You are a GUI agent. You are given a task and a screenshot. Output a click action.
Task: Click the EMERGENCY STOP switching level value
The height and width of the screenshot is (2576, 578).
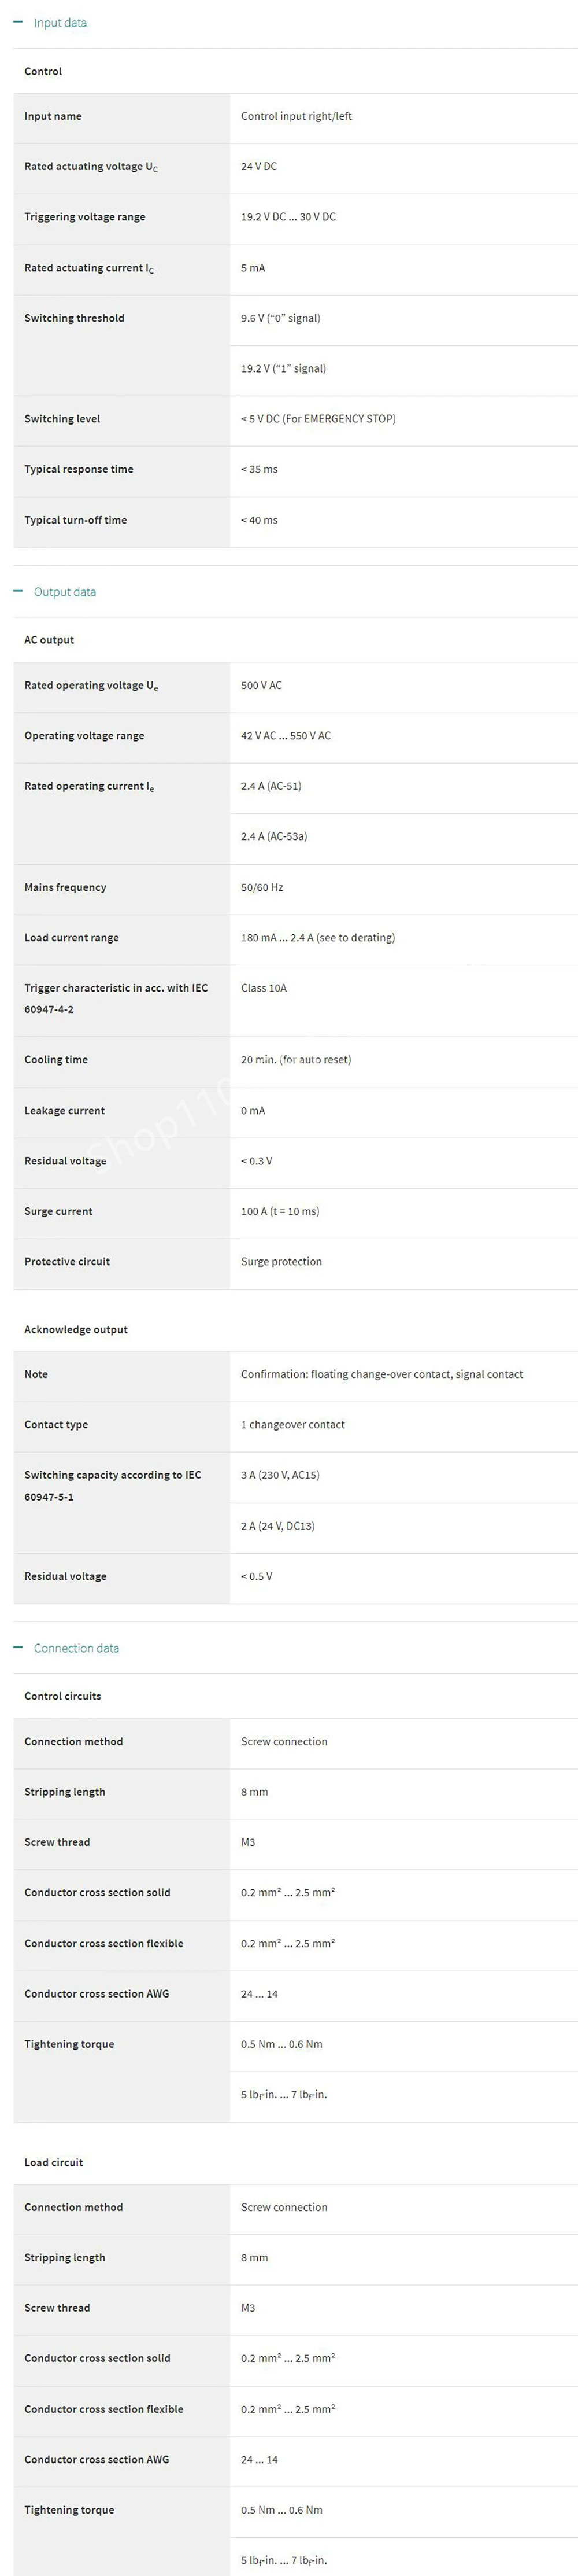click(318, 419)
